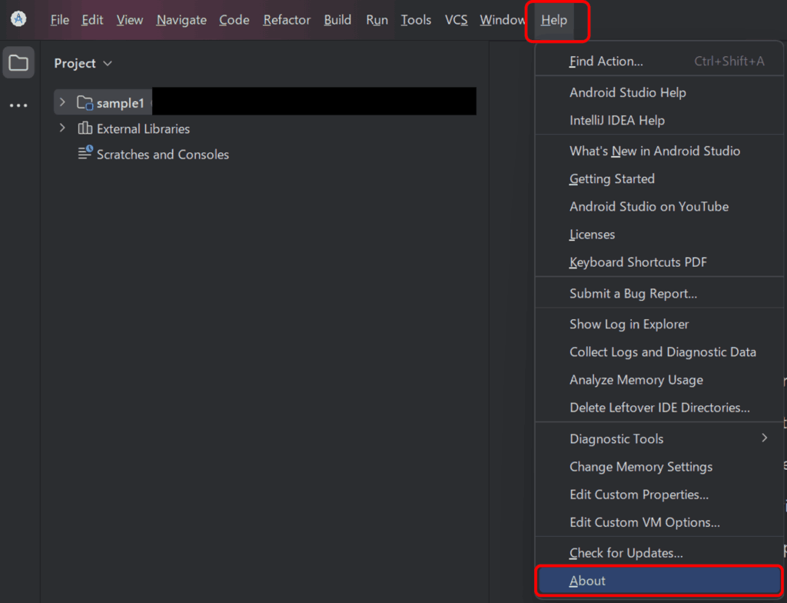Click Submit a Bug Report
The height and width of the screenshot is (603, 787).
click(633, 293)
